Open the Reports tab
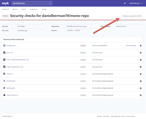This screenshot has width=146, height=119. coord(15,9)
